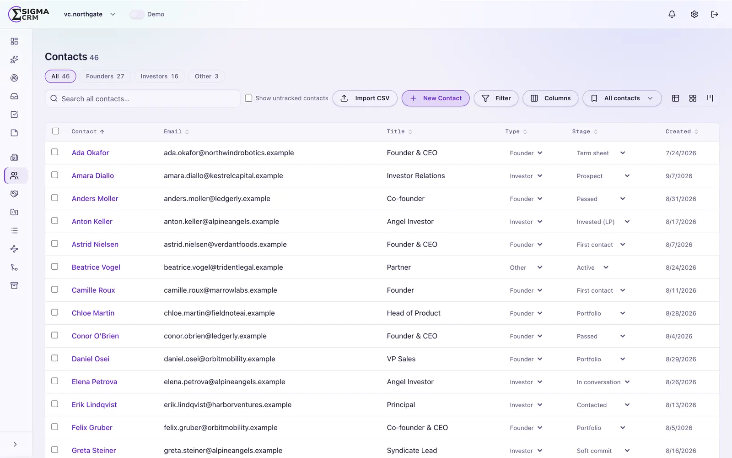This screenshot has height=458, width=732.
Task: Select the checkbox for Ada Okafor
Action: tap(54, 152)
